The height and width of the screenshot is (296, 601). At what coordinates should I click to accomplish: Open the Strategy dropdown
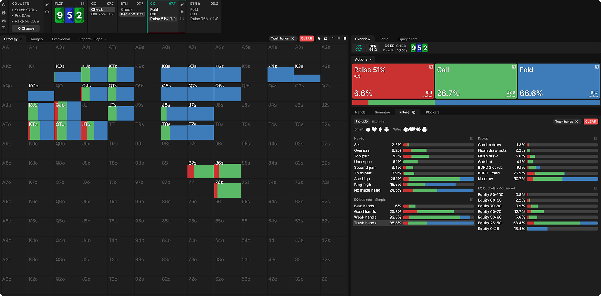pos(13,39)
